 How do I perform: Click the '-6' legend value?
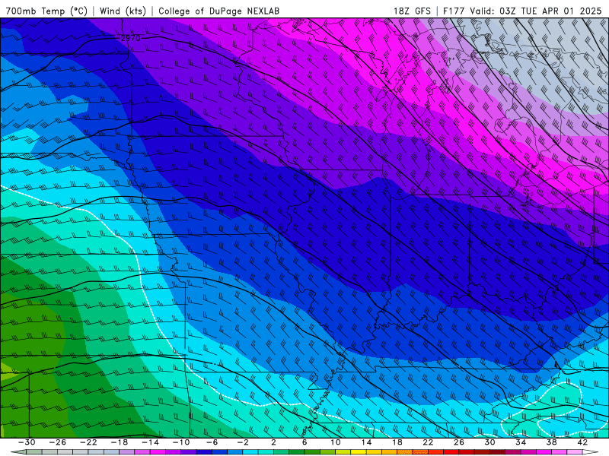click(212, 442)
